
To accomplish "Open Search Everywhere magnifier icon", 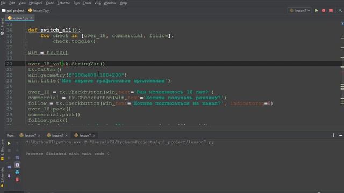I will (x=340, y=11).
